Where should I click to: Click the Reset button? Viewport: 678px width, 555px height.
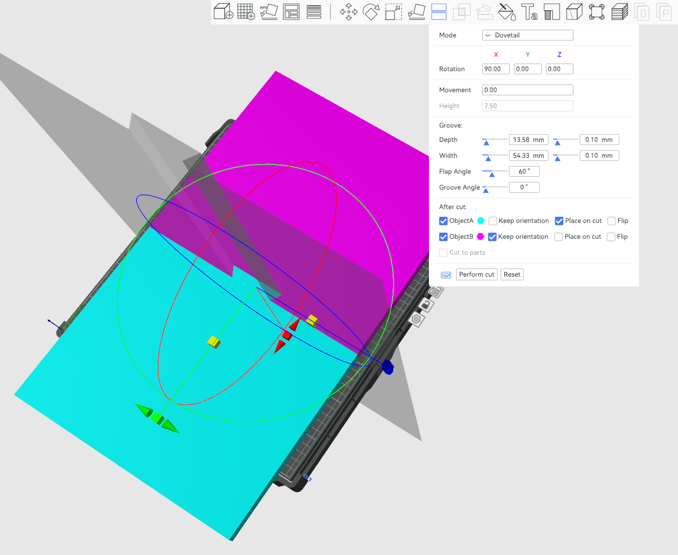click(x=512, y=275)
